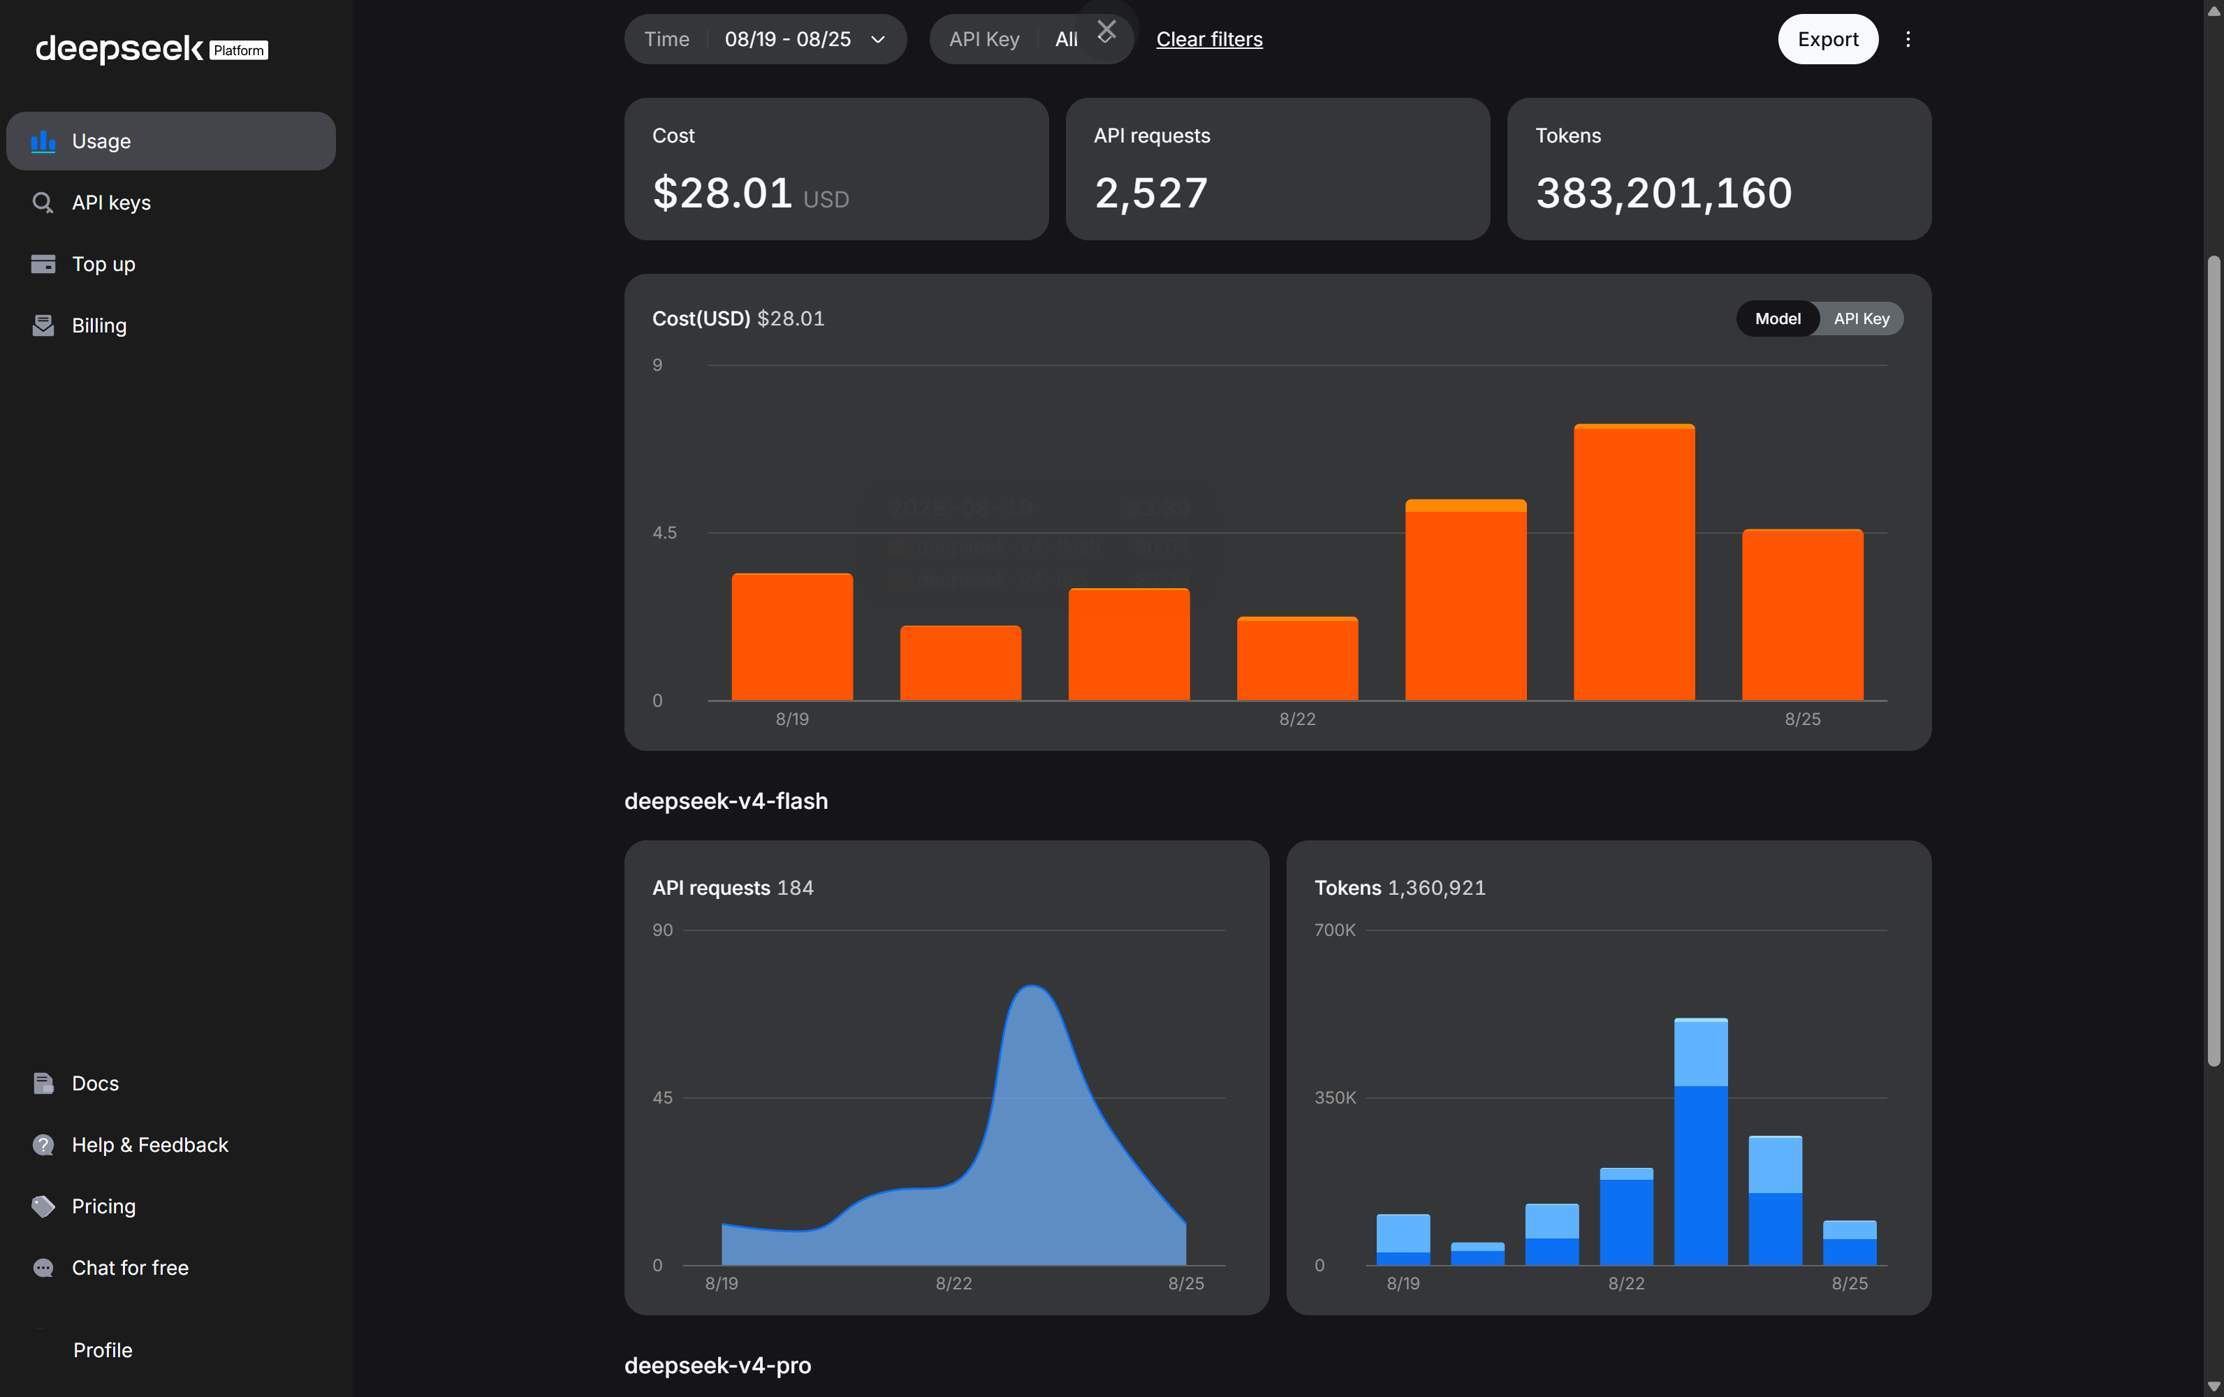This screenshot has width=2224, height=1397.
Task: Open Pricing in sidebar
Action: (x=171, y=1206)
